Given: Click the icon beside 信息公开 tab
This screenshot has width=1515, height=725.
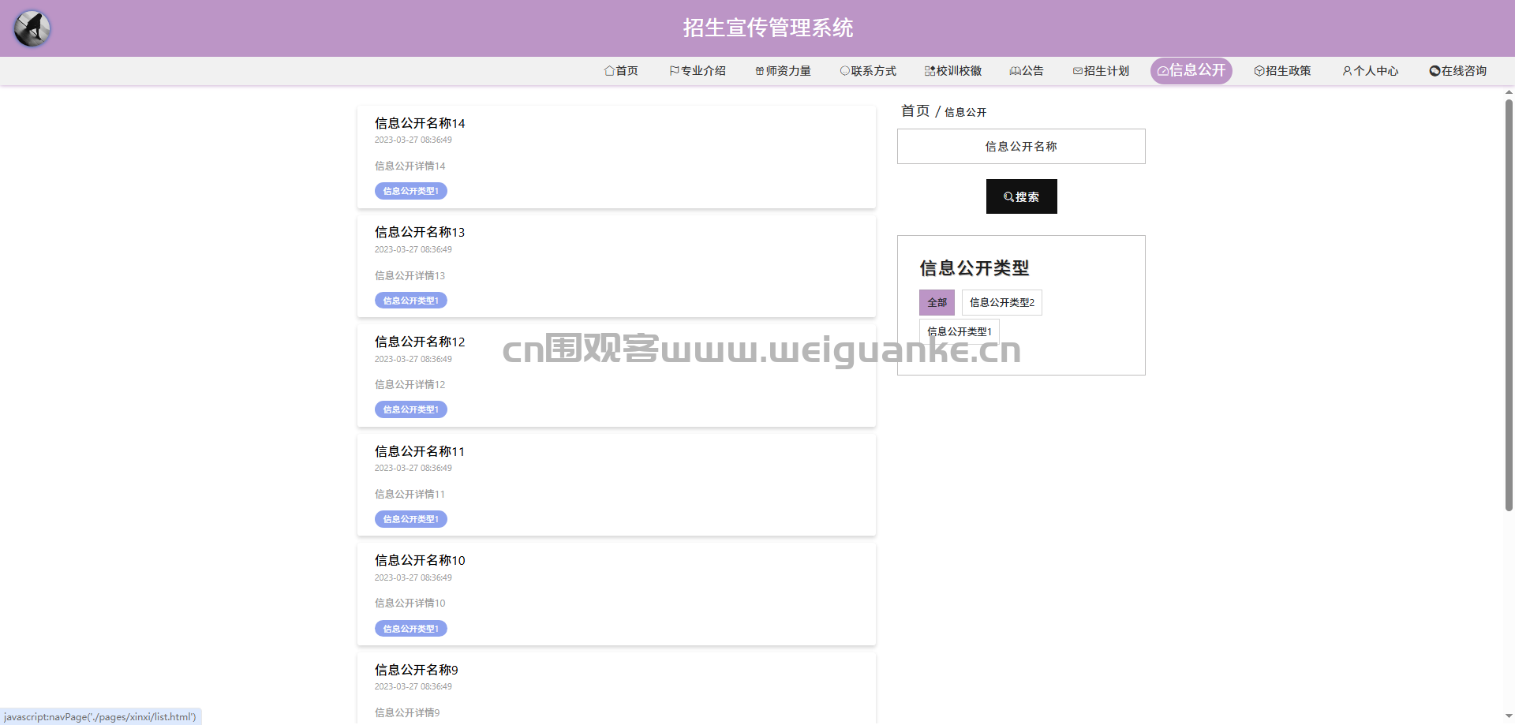Looking at the screenshot, I should coord(1163,71).
